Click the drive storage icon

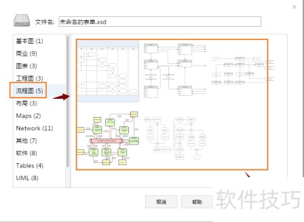(x=22, y=21)
